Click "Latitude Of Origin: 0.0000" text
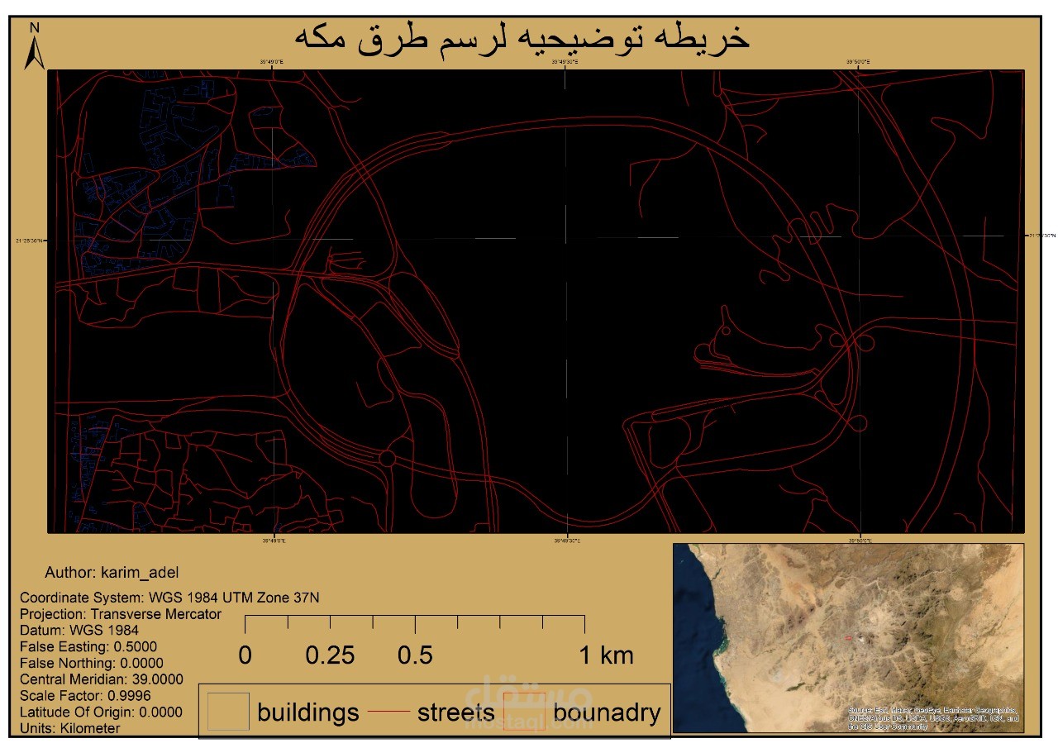The width and height of the screenshot is (1058, 748). [101, 712]
